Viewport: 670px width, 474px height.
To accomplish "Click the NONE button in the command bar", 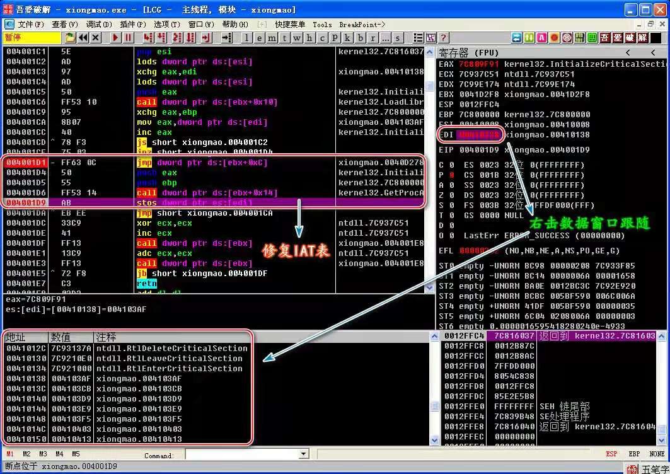I will [657, 454].
